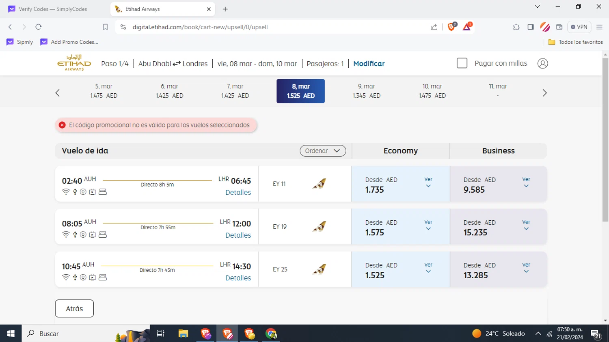Screen dimensions: 609x342
Task: Select the highlighted 8, mar date tab
Action: point(301,91)
